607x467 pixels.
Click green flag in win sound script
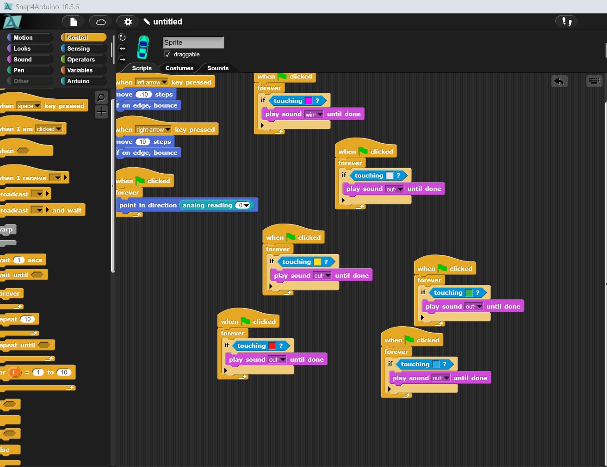tap(282, 77)
